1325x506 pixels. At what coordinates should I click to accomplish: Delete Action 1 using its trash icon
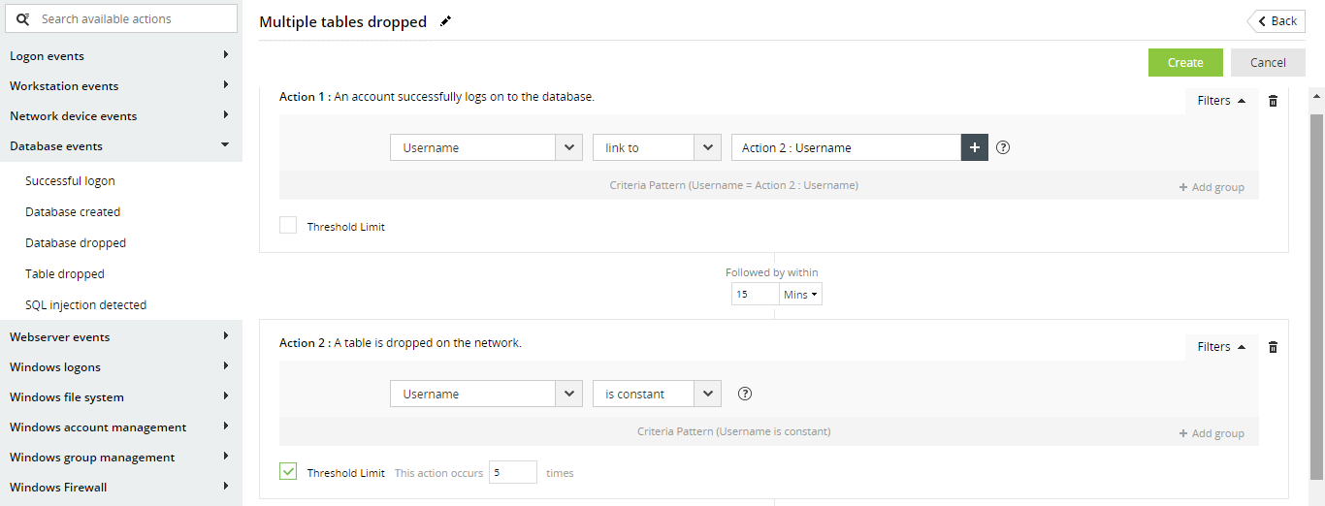click(x=1274, y=101)
